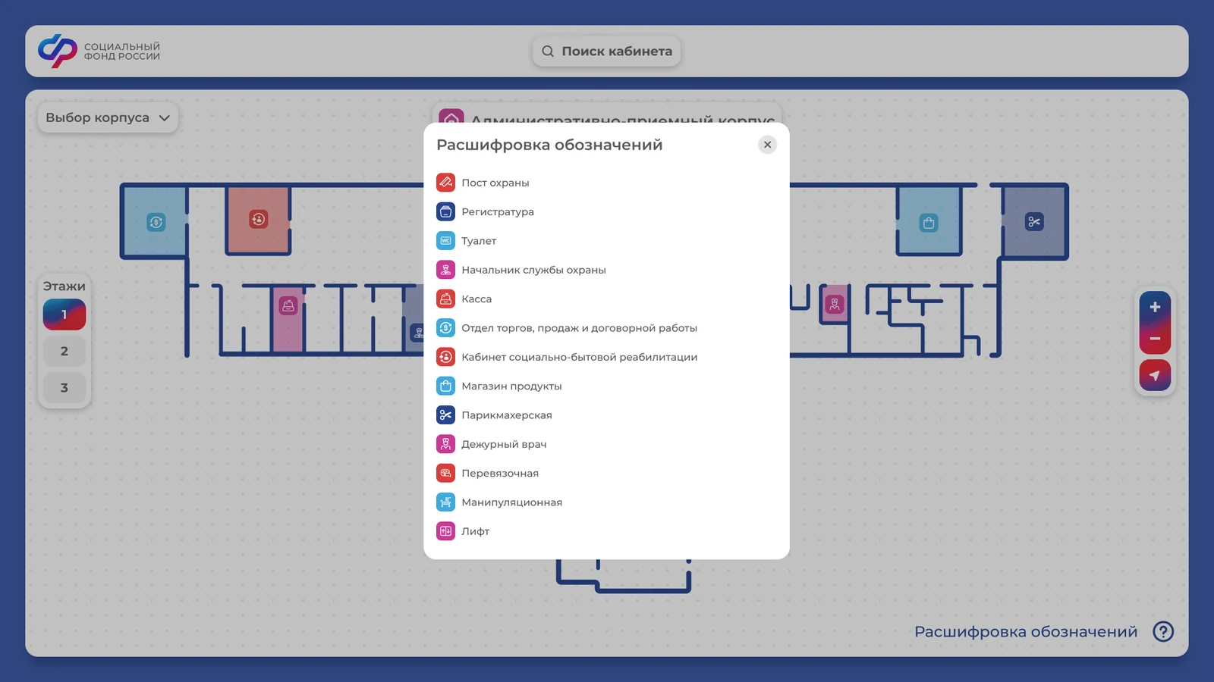The height and width of the screenshot is (682, 1214).
Task: Click the Пост охраны legend icon
Action: tap(445, 183)
